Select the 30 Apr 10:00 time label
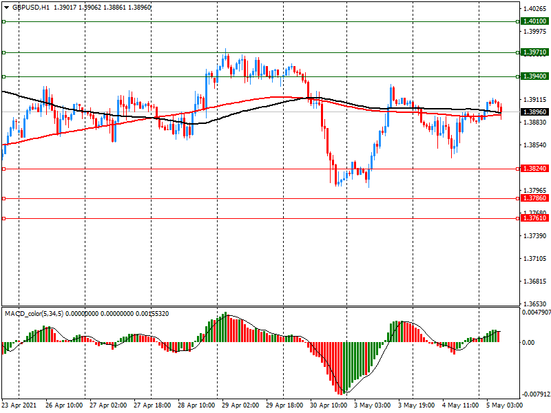 coord(329,405)
